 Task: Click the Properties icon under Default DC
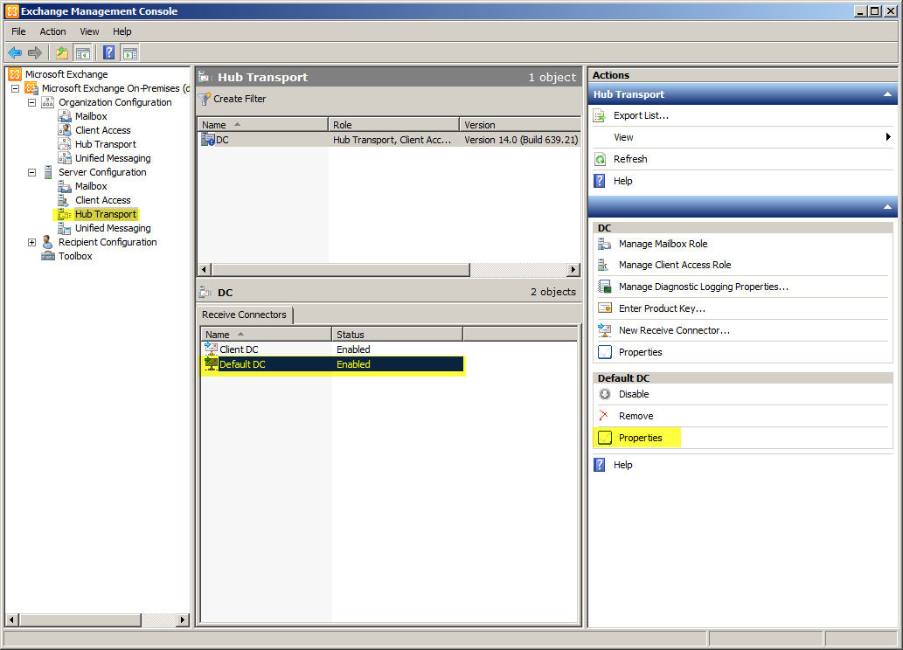click(605, 438)
